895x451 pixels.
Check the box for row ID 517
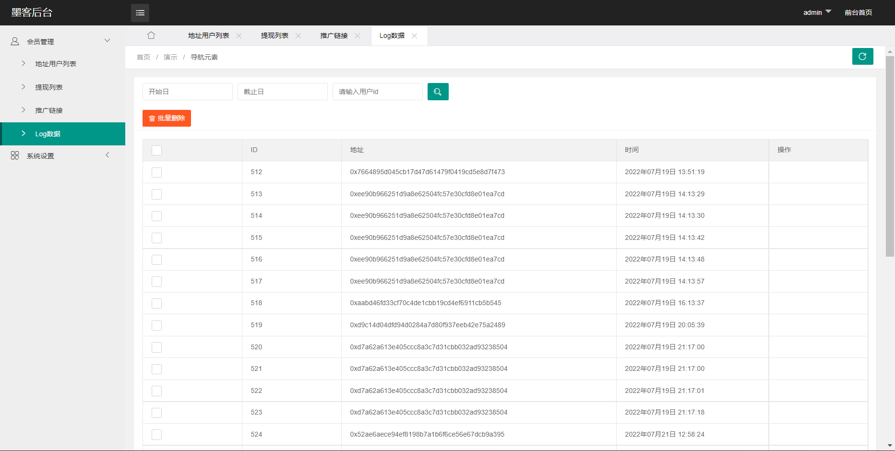pyautogui.click(x=156, y=282)
